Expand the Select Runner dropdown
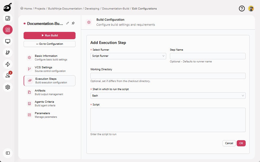 [128, 56]
